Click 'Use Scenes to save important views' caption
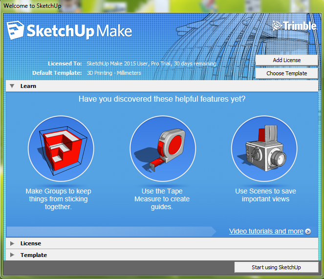The image size is (324, 279). coord(265,195)
